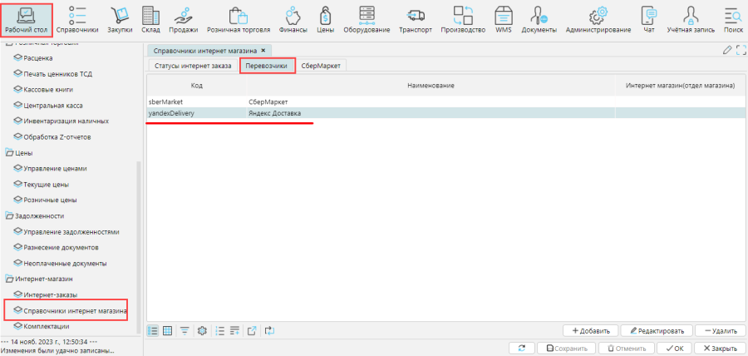Switch to grid view in bottom toolbar
Screen dimensions: 748x356
point(168,331)
